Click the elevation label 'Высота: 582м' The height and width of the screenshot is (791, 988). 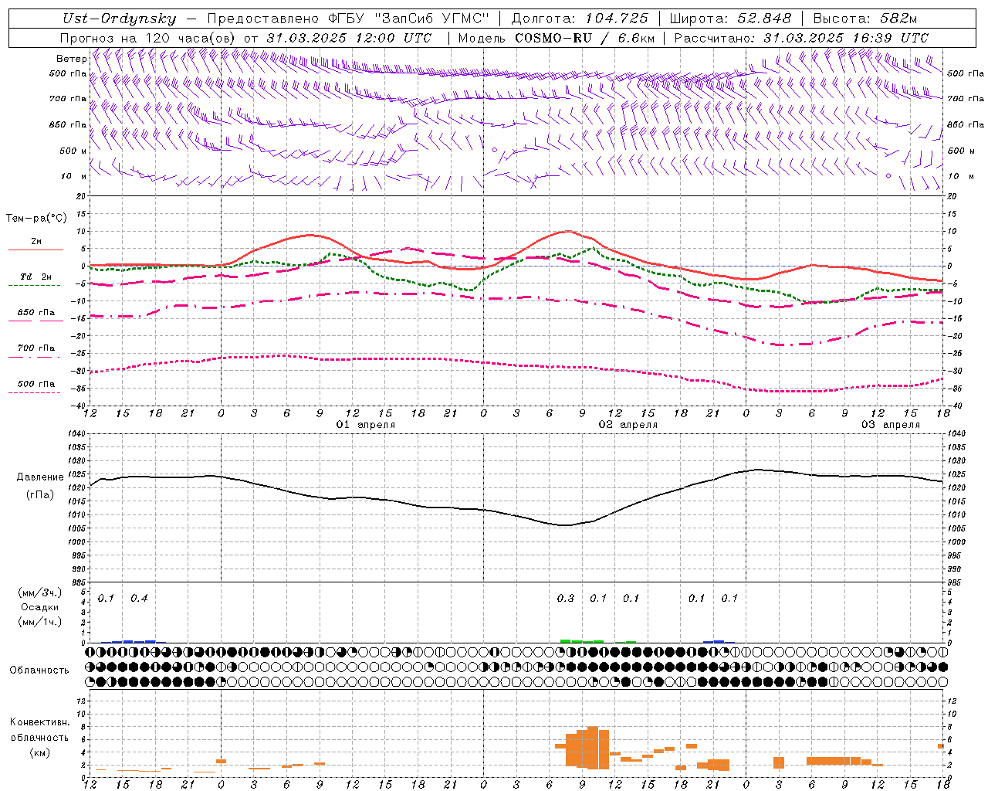point(865,19)
